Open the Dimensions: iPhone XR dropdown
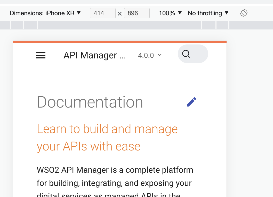273x197 pixels. coord(45,13)
